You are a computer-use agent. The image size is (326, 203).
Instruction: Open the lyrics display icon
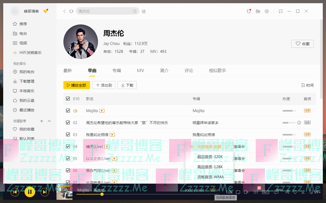pos(287,192)
